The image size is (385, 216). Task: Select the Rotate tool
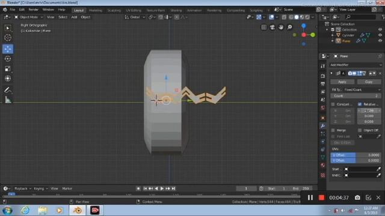pyautogui.click(x=8, y=59)
